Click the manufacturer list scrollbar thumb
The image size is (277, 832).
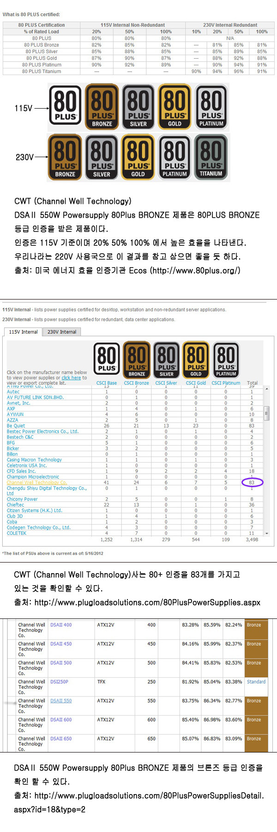(x=266, y=413)
